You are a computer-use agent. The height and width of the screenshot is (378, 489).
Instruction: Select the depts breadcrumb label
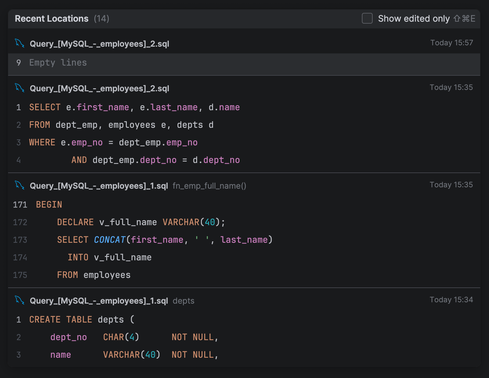pyautogui.click(x=183, y=301)
